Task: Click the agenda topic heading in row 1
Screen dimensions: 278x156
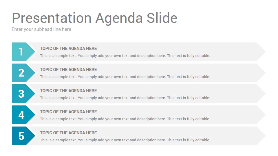Action: (68, 49)
